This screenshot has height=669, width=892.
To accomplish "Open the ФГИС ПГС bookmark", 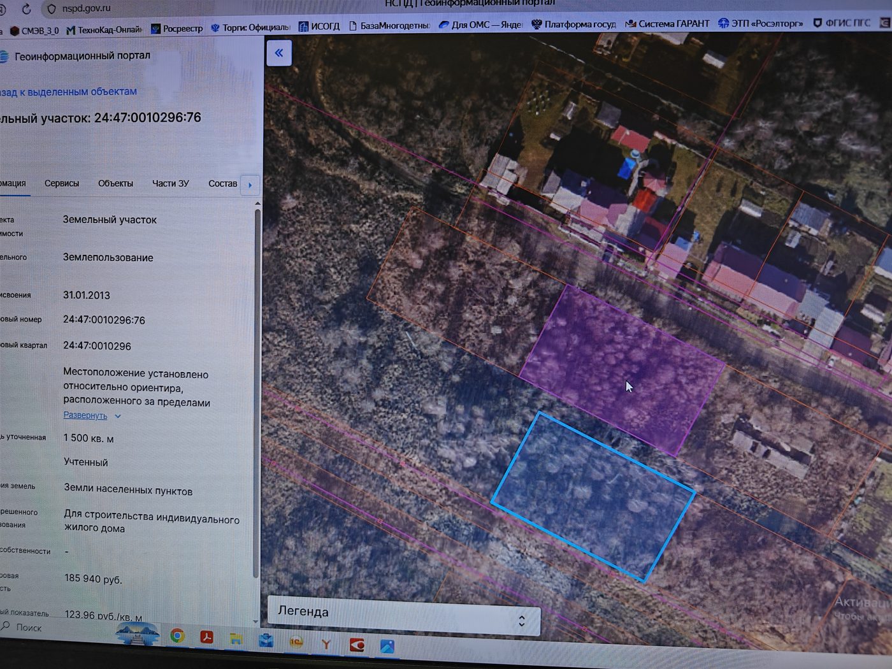I will (x=842, y=22).
